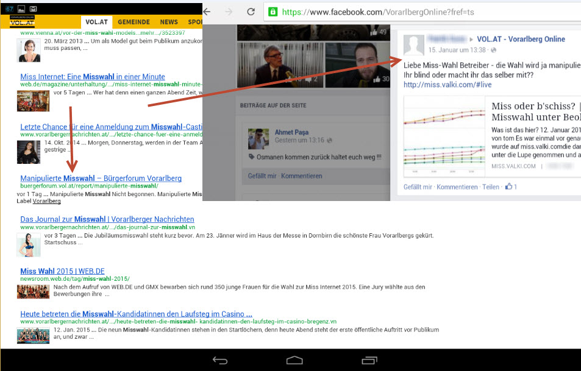
Task: Click the tag icon in Ahmet Paşa's post
Action: (x=251, y=157)
